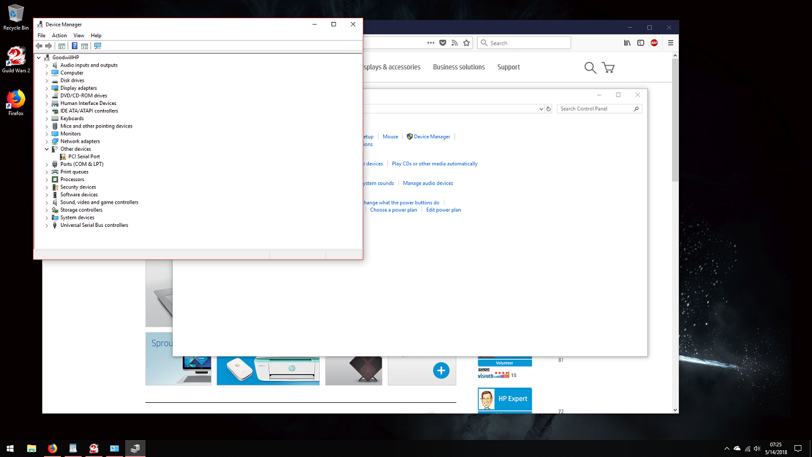Click Support on HP navigation
This screenshot has height=457, width=812.
(509, 67)
